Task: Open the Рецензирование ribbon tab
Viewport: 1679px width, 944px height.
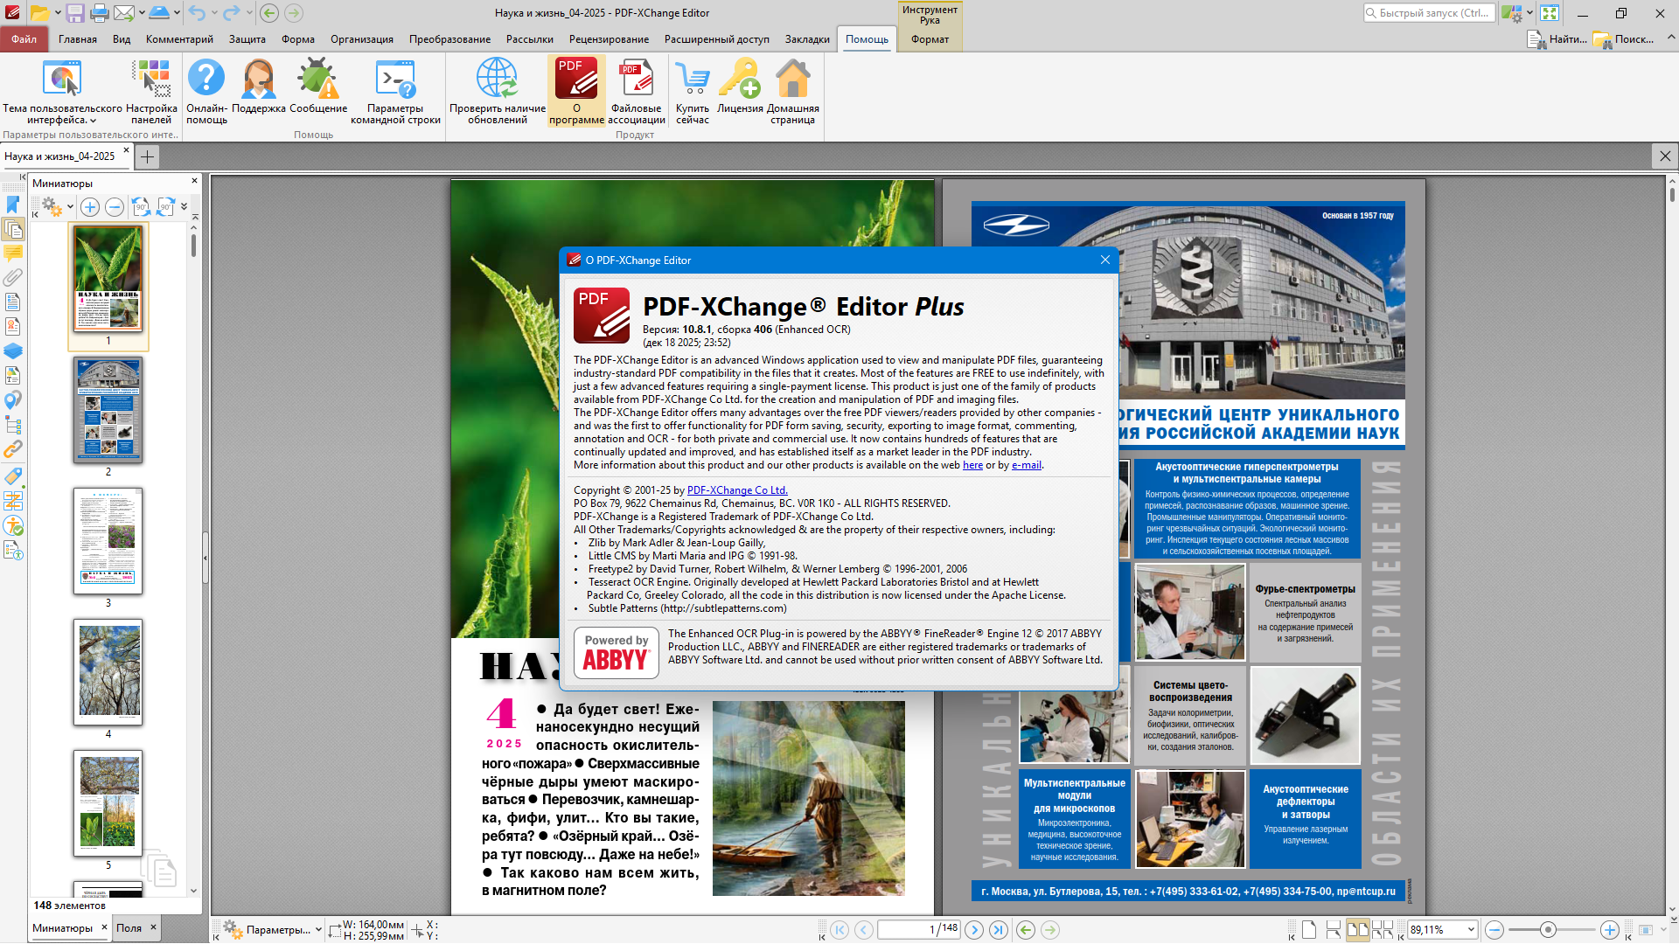Action: point(609,39)
